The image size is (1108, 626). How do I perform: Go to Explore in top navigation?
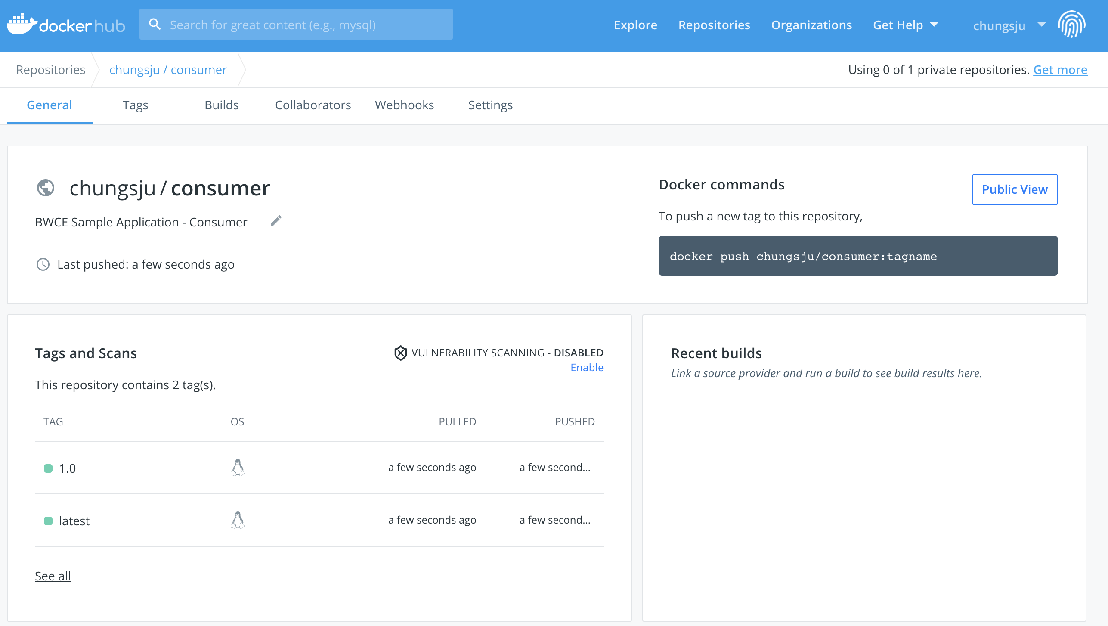coord(635,25)
